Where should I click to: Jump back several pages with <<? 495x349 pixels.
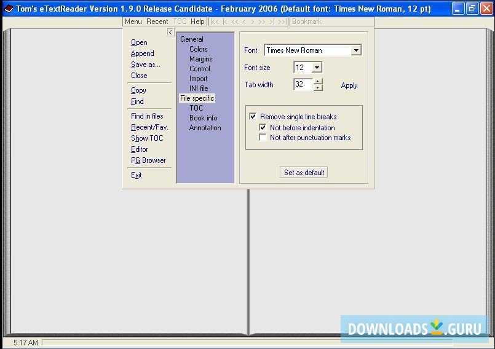(x=235, y=22)
